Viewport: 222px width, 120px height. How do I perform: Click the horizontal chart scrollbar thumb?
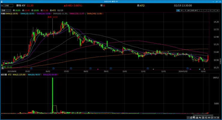(x=203, y=115)
